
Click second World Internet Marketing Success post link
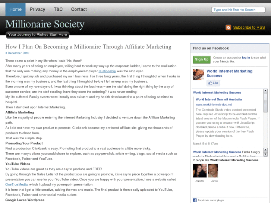217,152
